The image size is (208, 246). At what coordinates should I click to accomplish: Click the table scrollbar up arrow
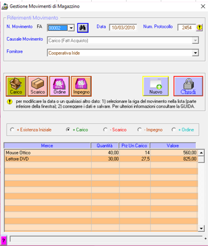pyautogui.click(x=201, y=153)
